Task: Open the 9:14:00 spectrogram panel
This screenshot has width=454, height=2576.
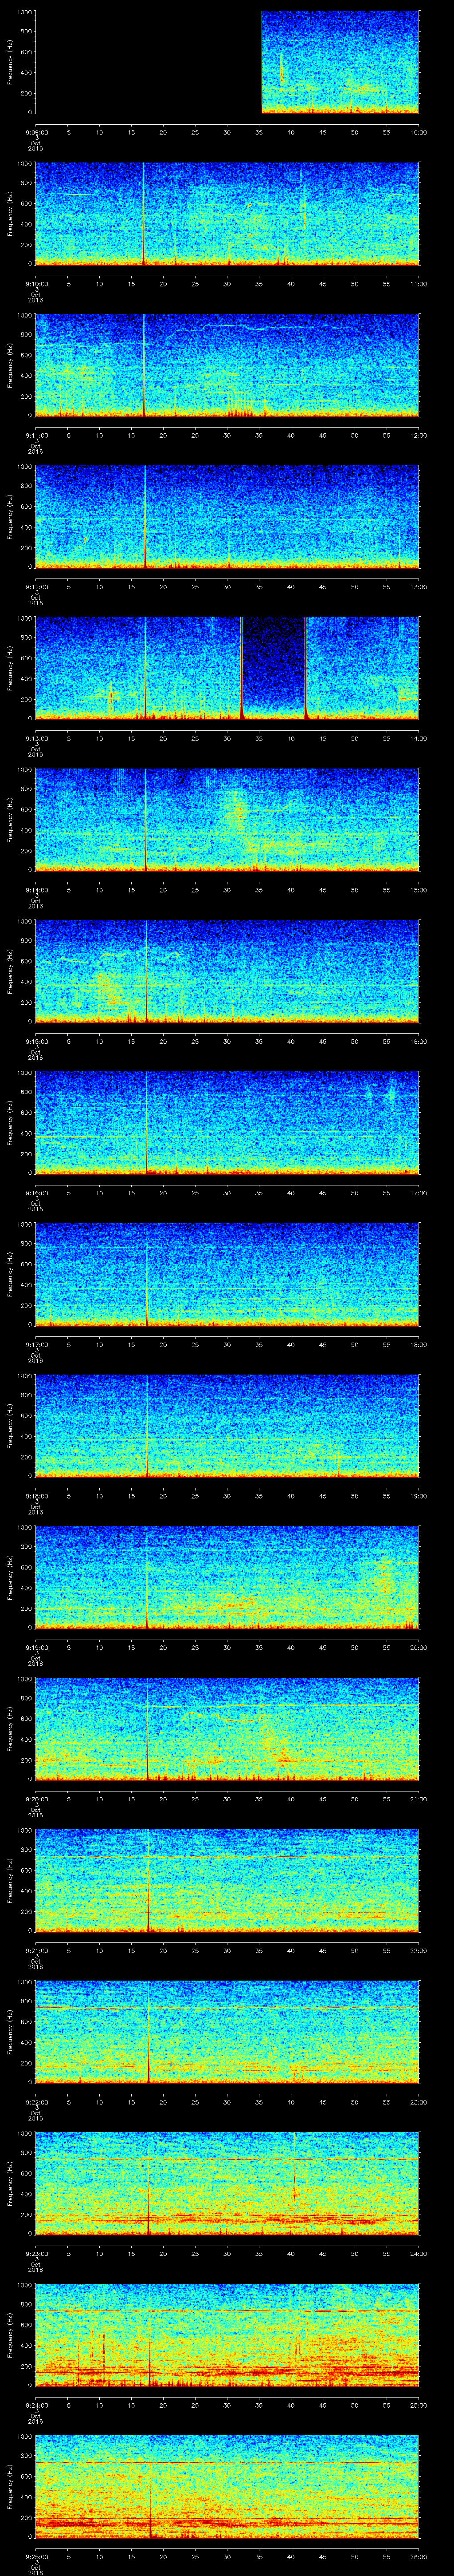Action: [227, 819]
